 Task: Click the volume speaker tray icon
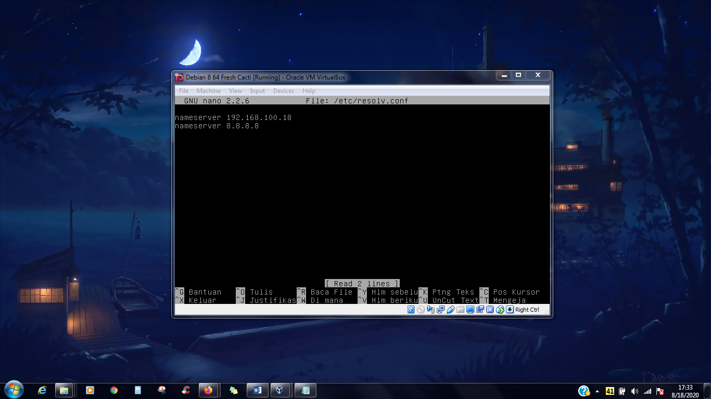634,391
